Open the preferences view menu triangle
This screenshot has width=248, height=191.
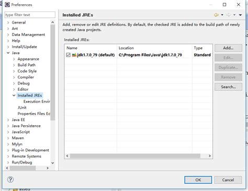240,15
